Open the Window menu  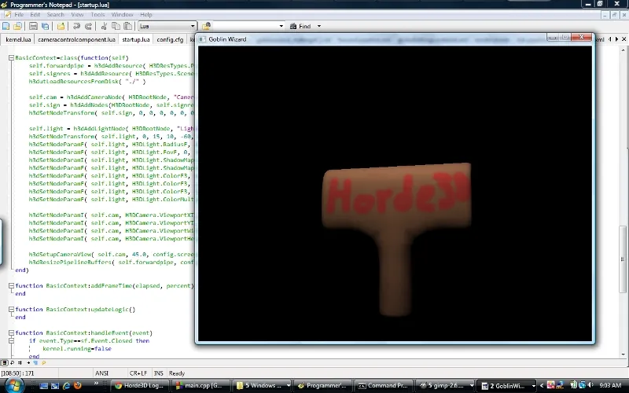(x=122, y=14)
